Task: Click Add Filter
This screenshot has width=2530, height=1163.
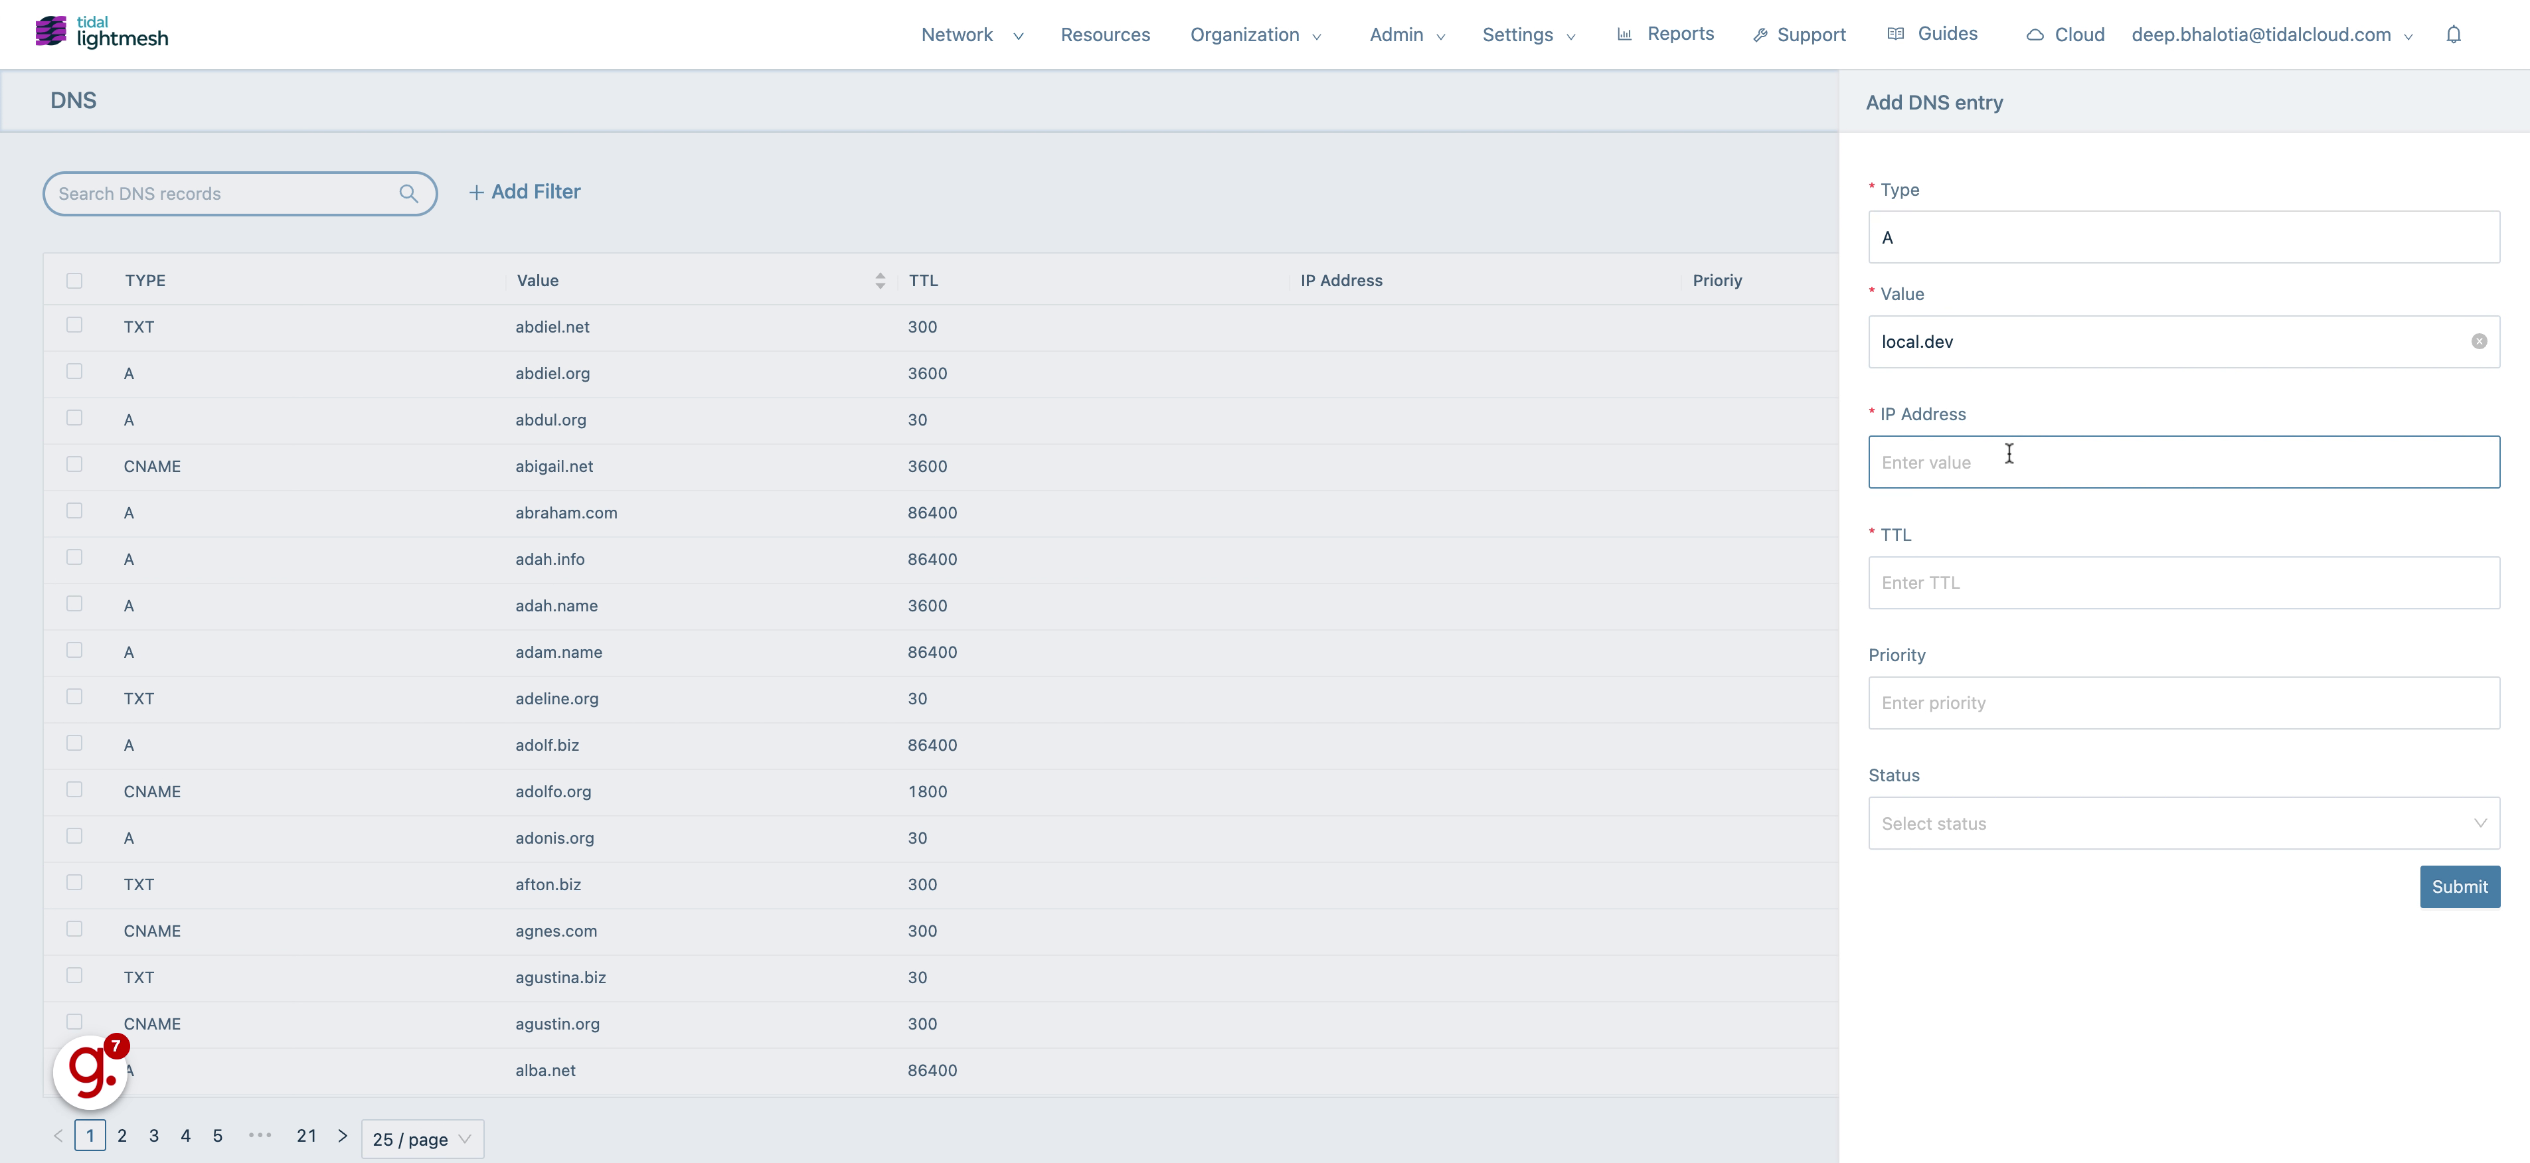Action: coord(525,191)
